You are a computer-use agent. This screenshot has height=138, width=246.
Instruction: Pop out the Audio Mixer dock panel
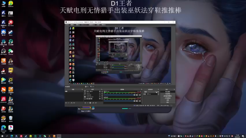pos(141,90)
